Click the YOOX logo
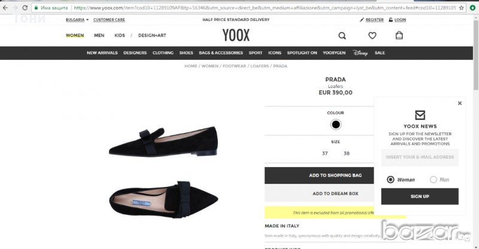The image size is (479, 249). pyautogui.click(x=236, y=35)
